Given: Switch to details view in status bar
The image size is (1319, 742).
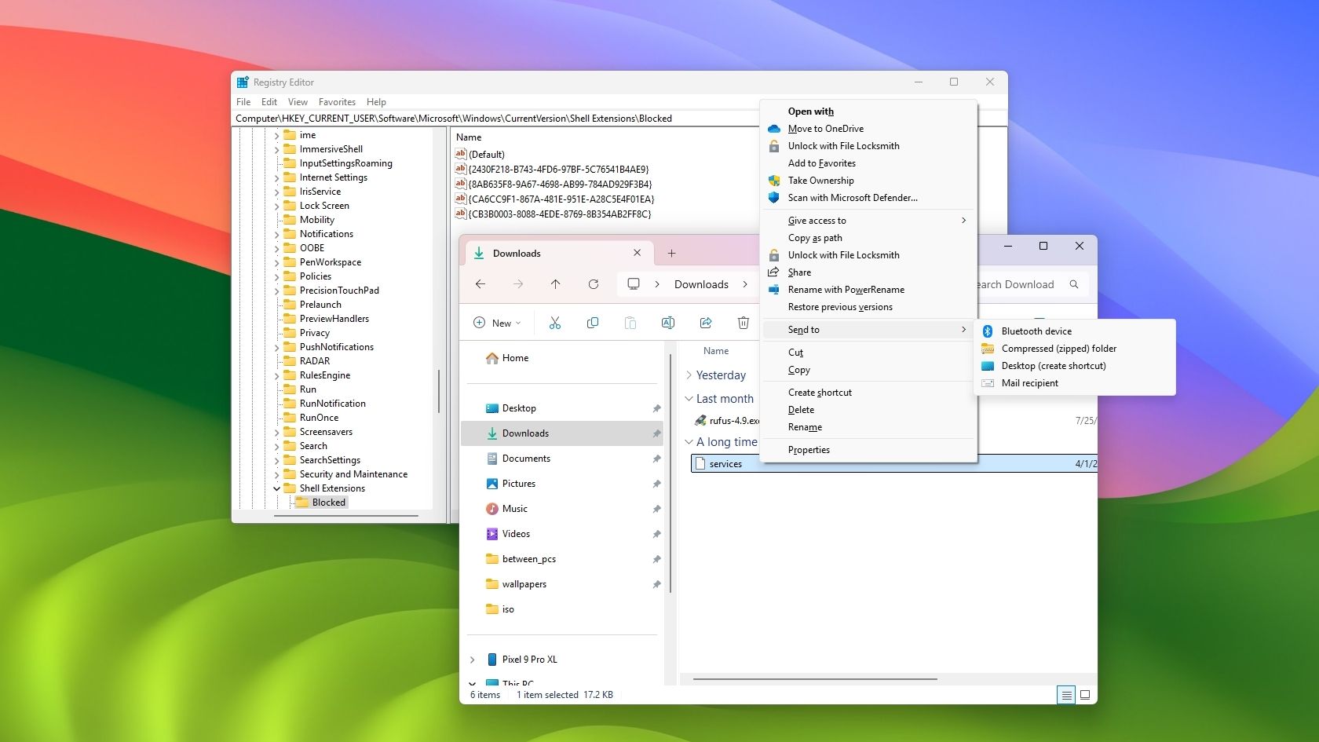Looking at the screenshot, I should [1066, 695].
